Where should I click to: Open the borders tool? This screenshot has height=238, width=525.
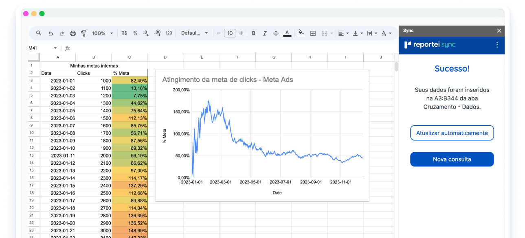pos(313,33)
